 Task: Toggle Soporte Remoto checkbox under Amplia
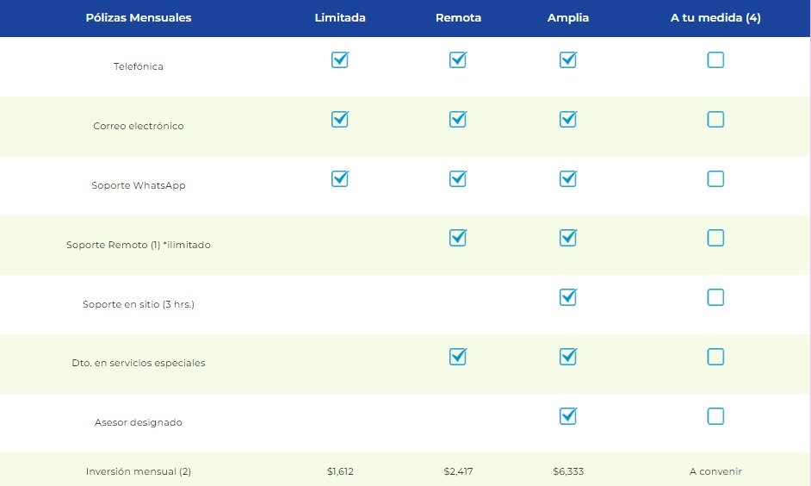[x=568, y=239]
